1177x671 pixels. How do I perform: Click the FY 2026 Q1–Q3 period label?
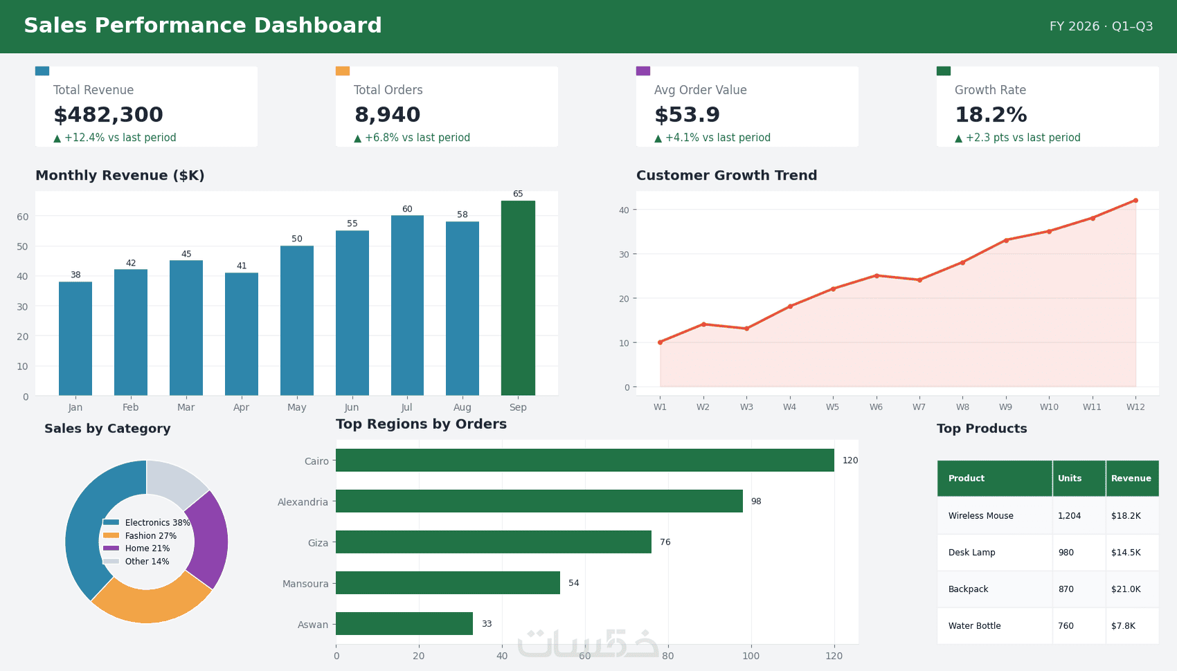1101,26
